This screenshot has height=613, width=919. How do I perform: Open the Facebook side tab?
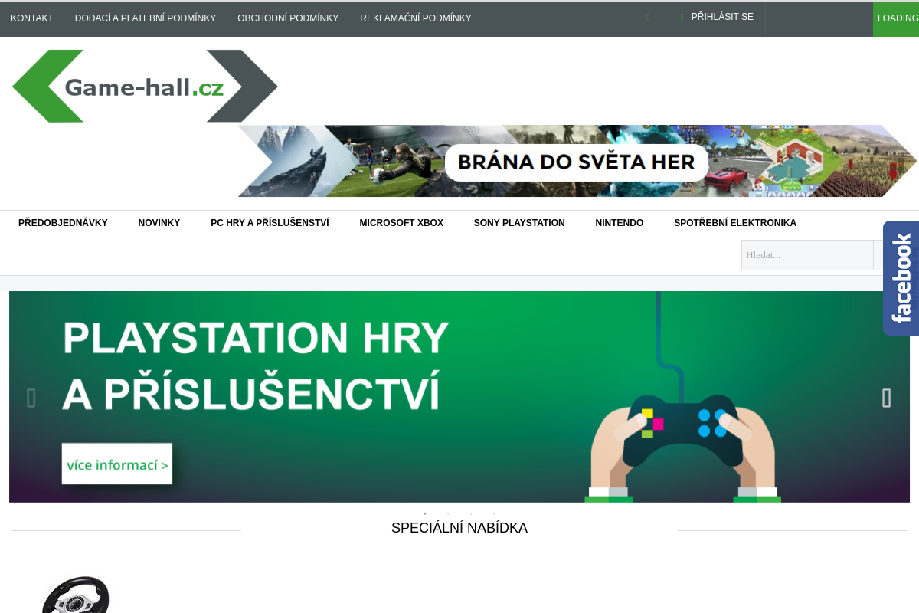click(901, 278)
